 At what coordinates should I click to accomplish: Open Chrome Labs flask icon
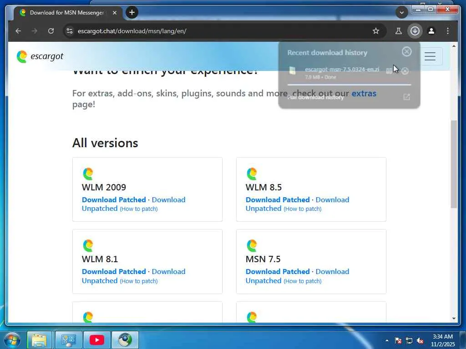399,31
